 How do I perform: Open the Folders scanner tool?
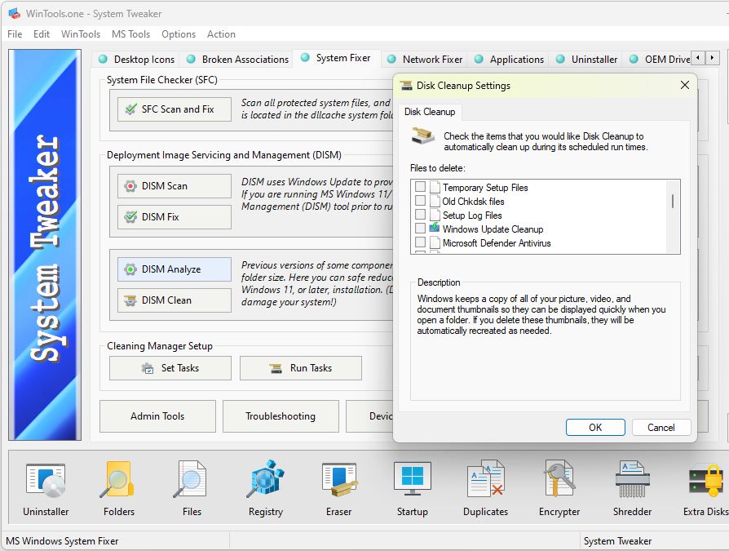pyautogui.click(x=118, y=489)
